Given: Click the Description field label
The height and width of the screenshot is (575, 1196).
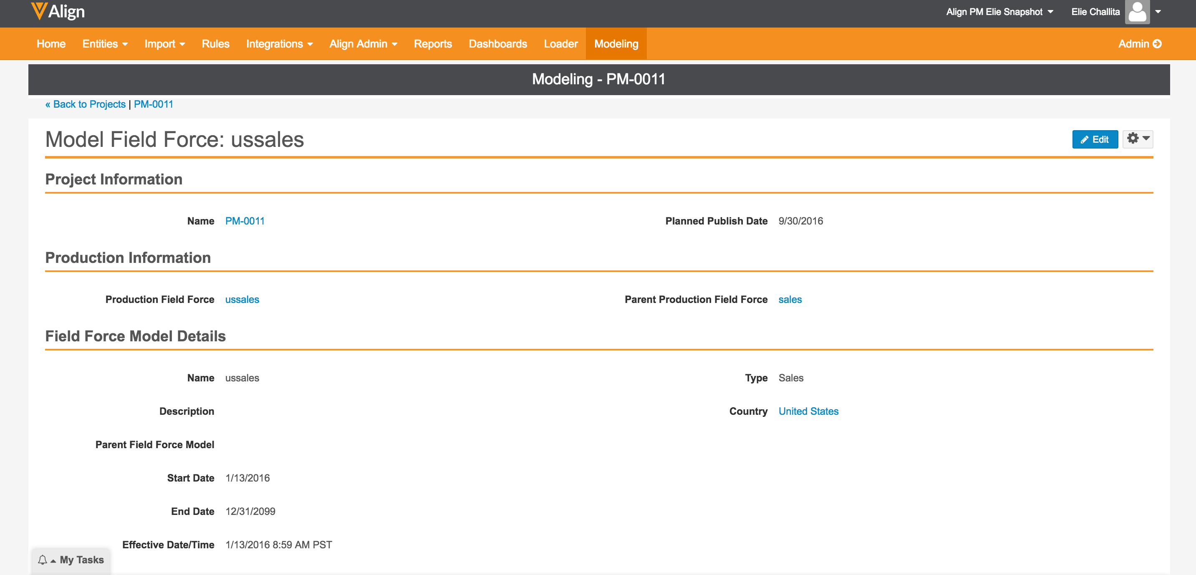Looking at the screenshot, I should pos(187,411).
